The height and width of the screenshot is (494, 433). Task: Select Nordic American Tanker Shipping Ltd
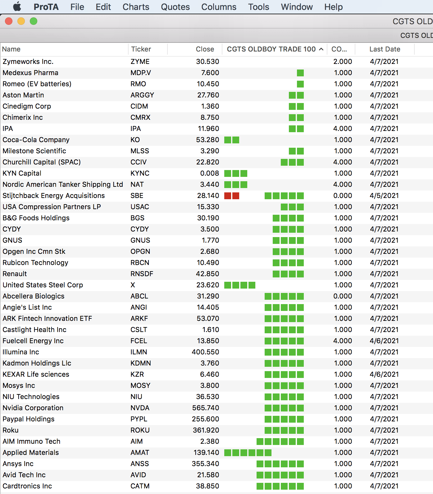pyautogui.click(x=216, y=184)
